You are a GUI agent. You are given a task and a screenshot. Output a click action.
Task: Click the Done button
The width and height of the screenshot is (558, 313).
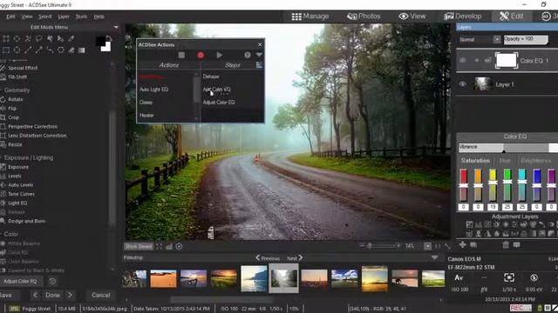point(52,295)
